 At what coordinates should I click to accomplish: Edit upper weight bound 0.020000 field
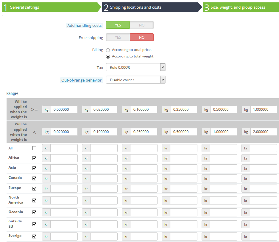click(64, 132)
